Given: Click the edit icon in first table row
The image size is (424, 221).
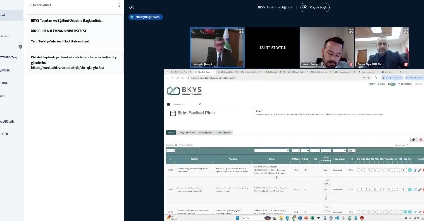Looking at the screenshot, I should (x=415, y=170).
